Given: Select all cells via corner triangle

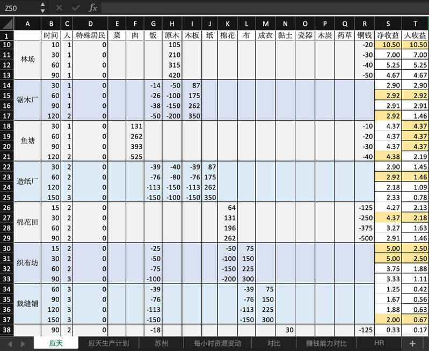Looking at the screenshot, I should tap(7, 24).
